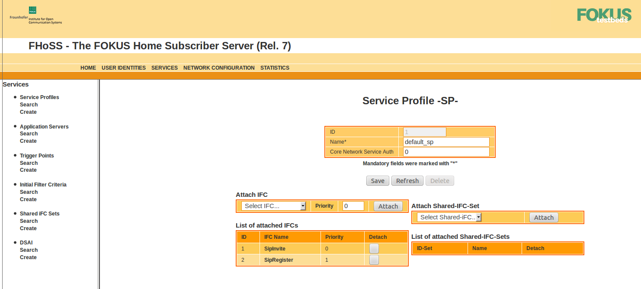
Task: Open Search under Service Profiles
Action: click(29, 104)
